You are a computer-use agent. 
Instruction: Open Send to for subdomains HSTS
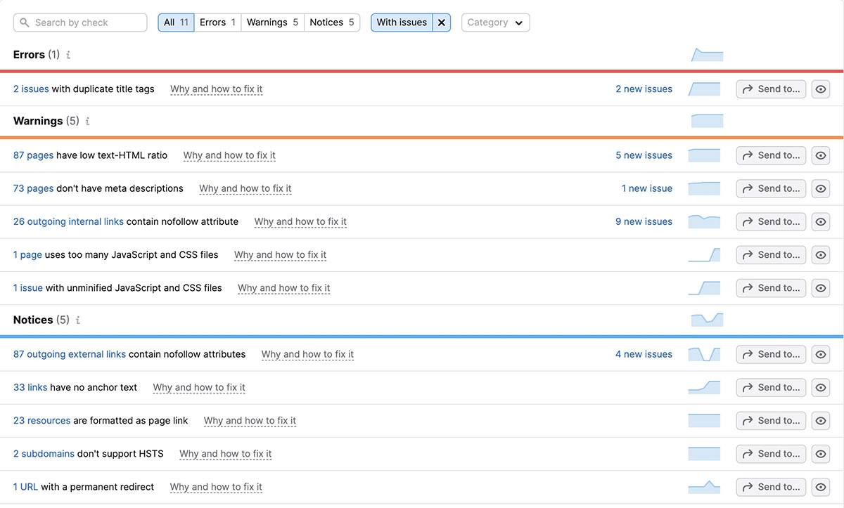click(x=771, y=454)
